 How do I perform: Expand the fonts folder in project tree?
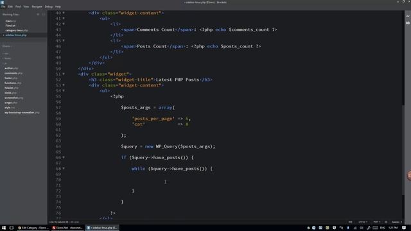[7, 58]
